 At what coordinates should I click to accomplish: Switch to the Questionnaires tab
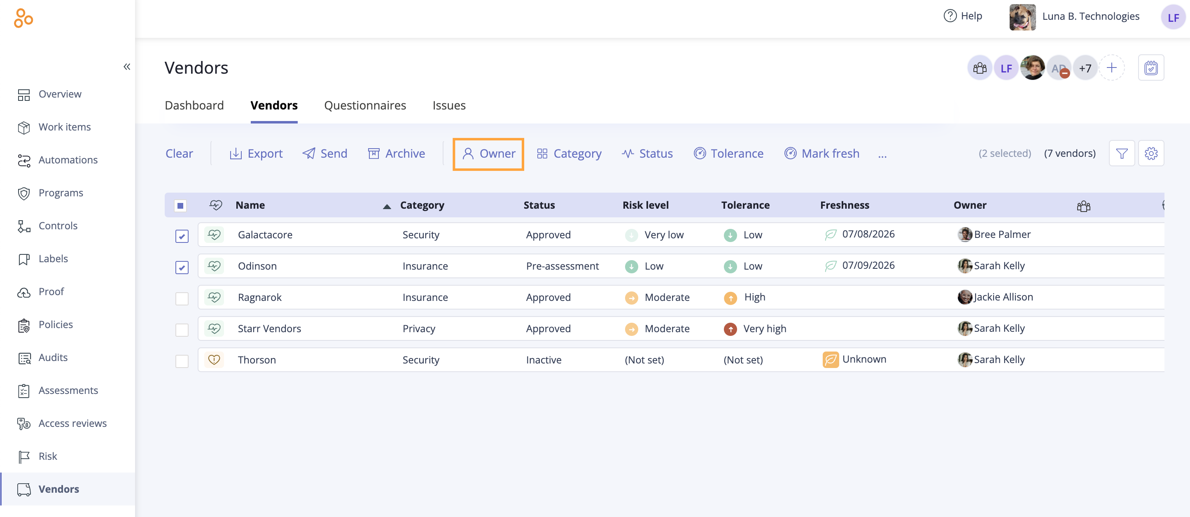tap(364, 105)
